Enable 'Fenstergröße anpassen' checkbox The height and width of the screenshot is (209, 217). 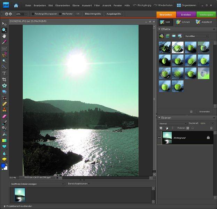[33, 14]
